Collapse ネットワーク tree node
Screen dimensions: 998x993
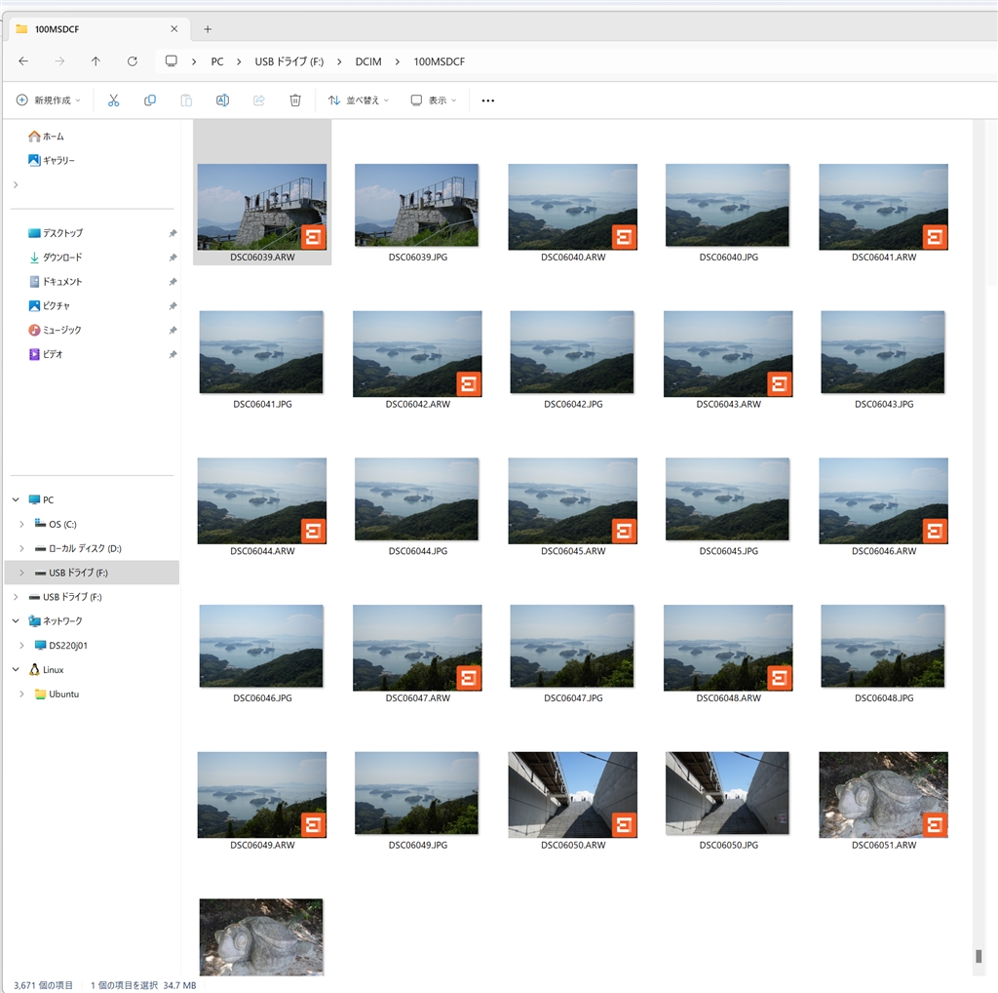tap(16, 621)
